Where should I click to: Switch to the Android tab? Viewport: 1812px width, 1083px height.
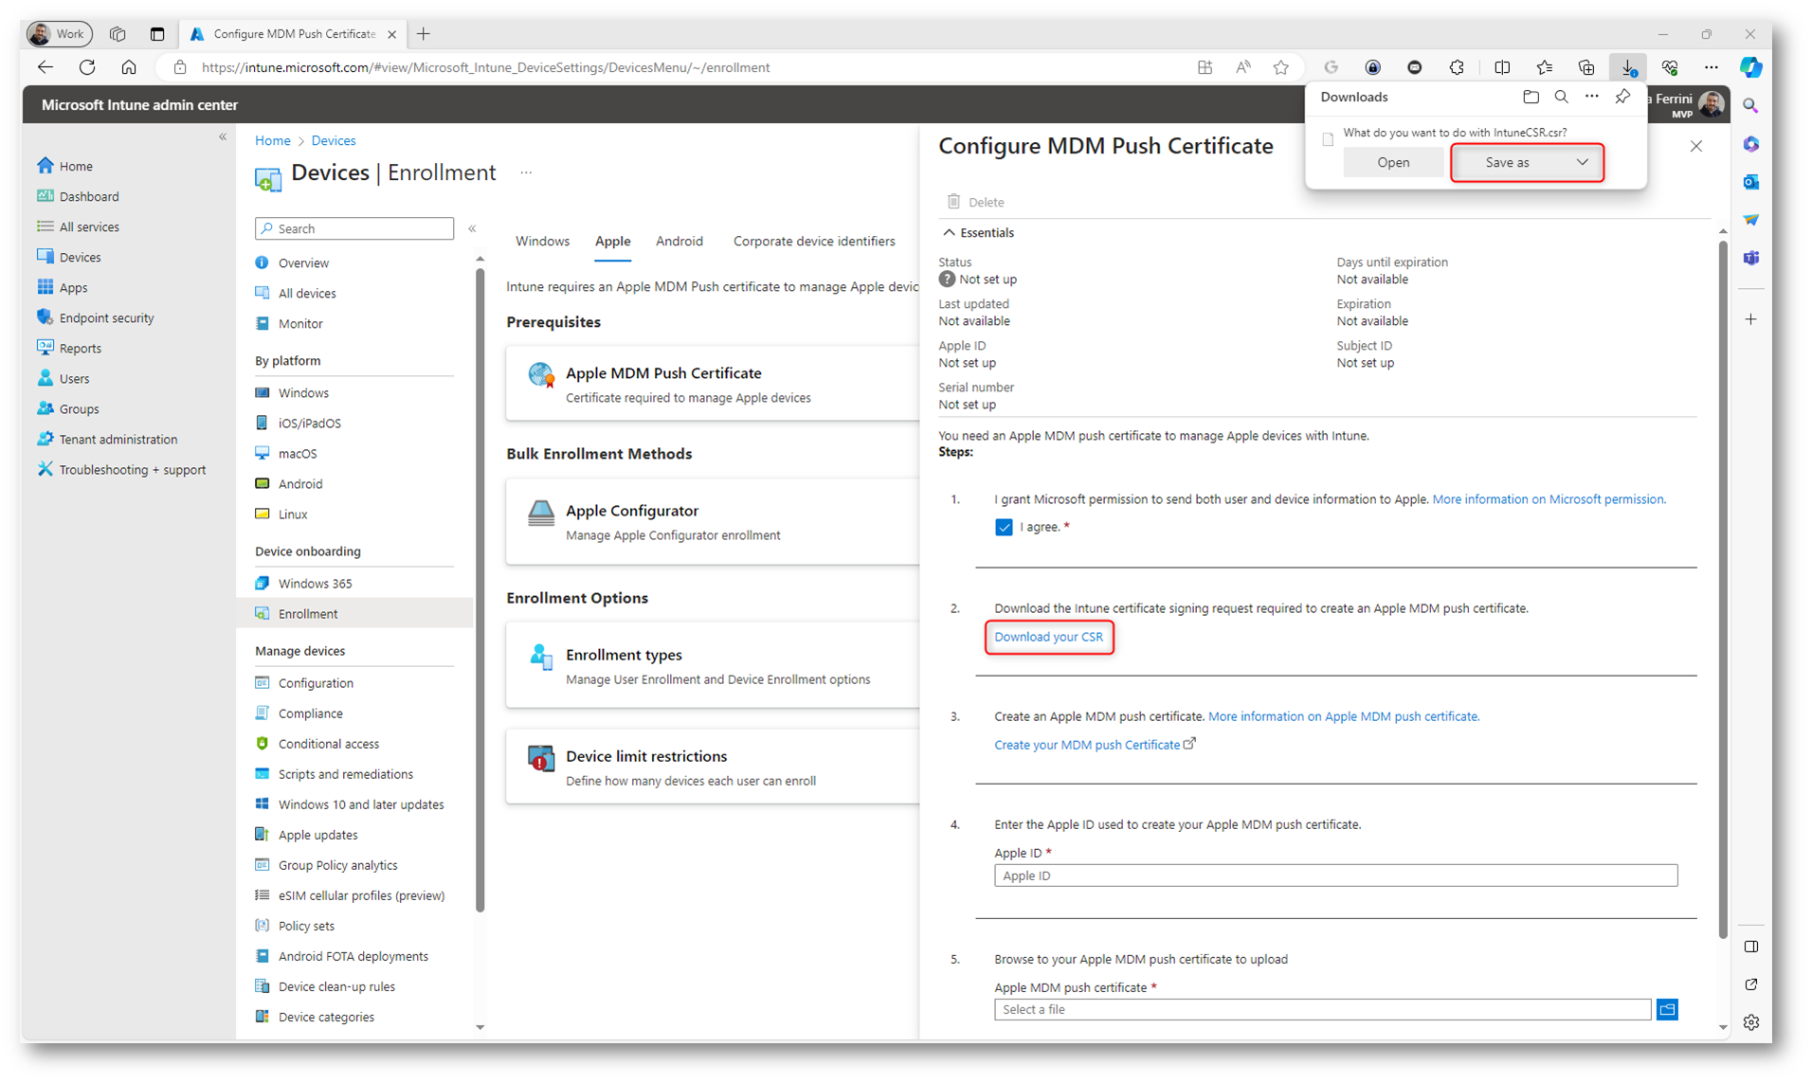click(x=679, y=241)
